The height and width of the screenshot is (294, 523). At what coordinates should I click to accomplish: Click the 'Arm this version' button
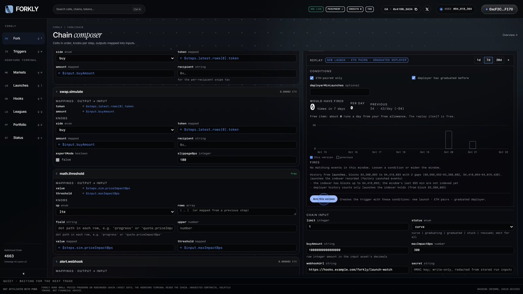(324, 199)
